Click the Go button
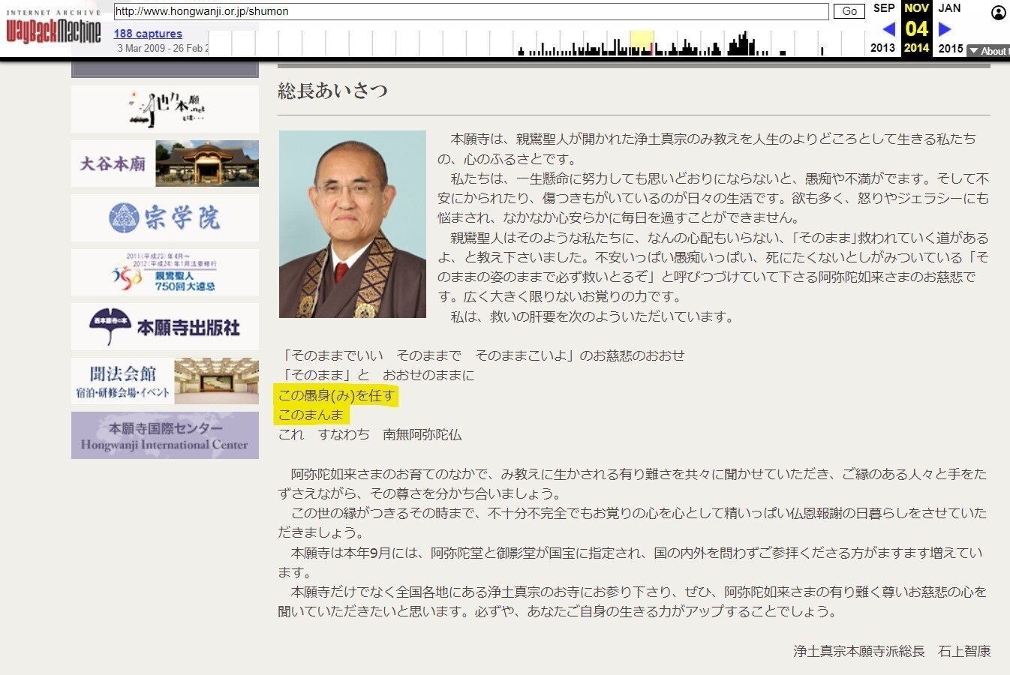Image resolution: width=1010 pixels, height=675 pixels. [849, 11]
